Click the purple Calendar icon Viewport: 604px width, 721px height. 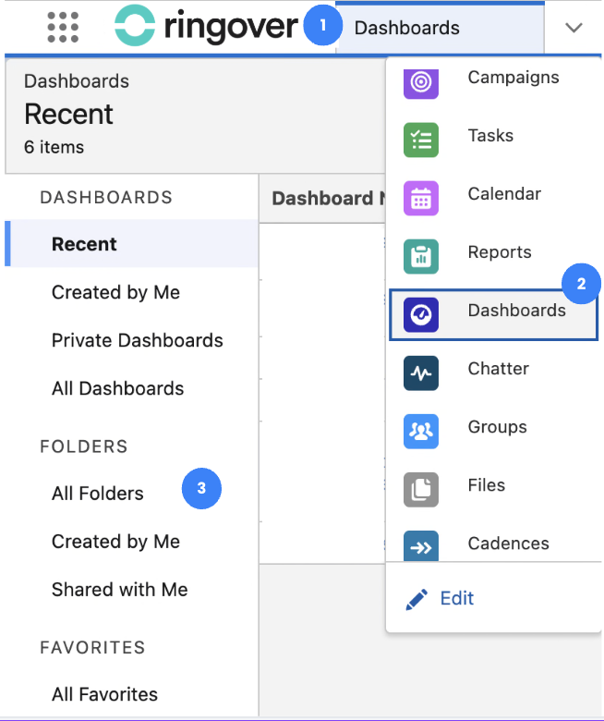point(421,198)
